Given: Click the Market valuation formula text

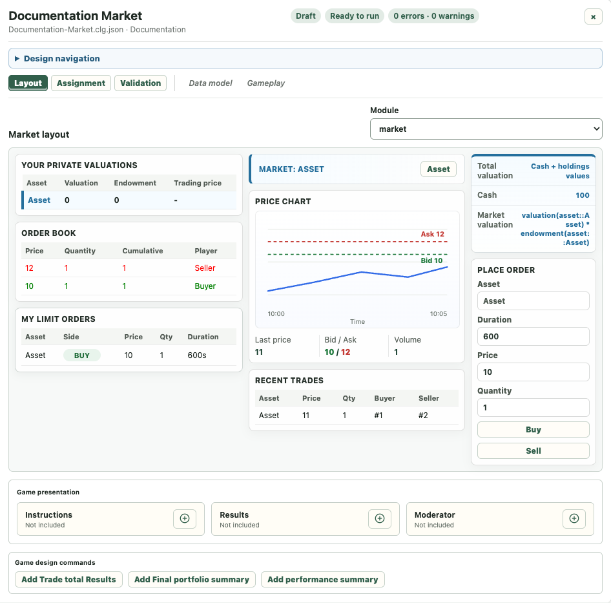Looking at the screenshot, I should coord(555,229).
